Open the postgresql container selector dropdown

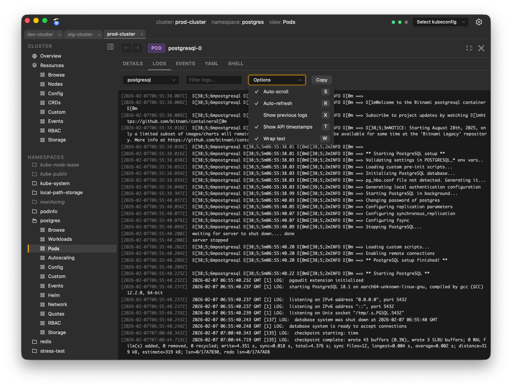151,80
